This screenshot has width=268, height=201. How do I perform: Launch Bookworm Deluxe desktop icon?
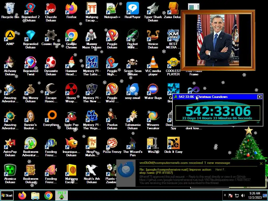tap(30, 174)
